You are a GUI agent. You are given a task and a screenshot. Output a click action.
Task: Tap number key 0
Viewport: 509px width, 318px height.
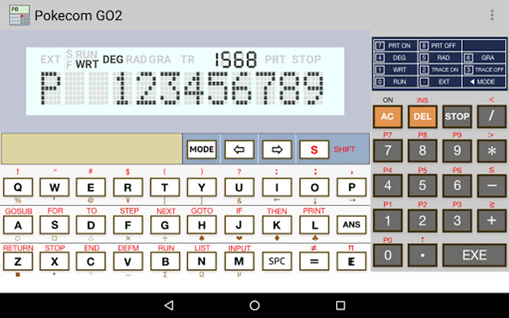click(387, 255)
